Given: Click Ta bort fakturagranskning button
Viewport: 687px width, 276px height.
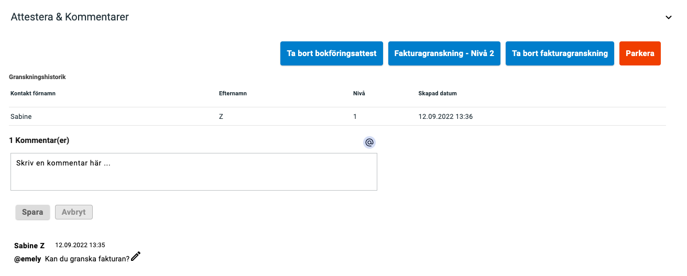Looking at the screenshot, I should (560, 53).
